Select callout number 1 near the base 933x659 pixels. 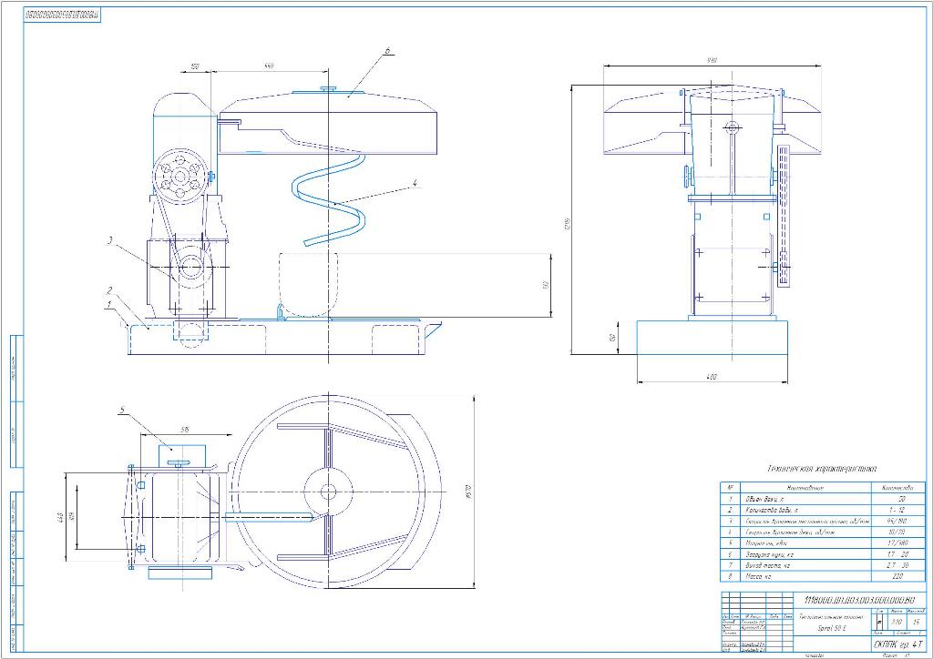[x=109, y=303]
